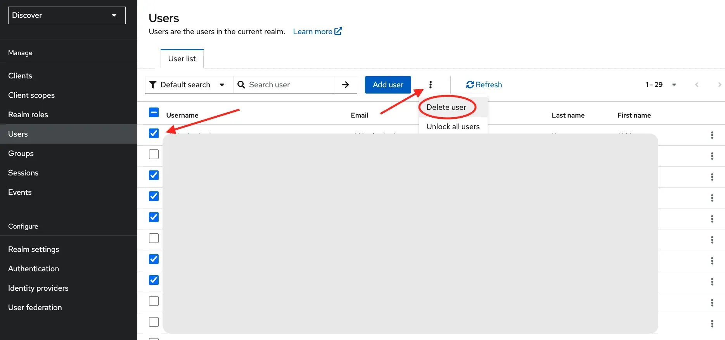
Task: Open the second user row actions kebab
Action: tap(711, 156)
